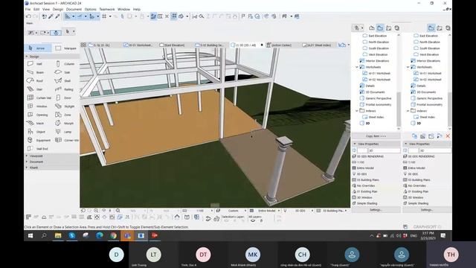Toggle the All Layers eye icon

[x=253, y=220]
